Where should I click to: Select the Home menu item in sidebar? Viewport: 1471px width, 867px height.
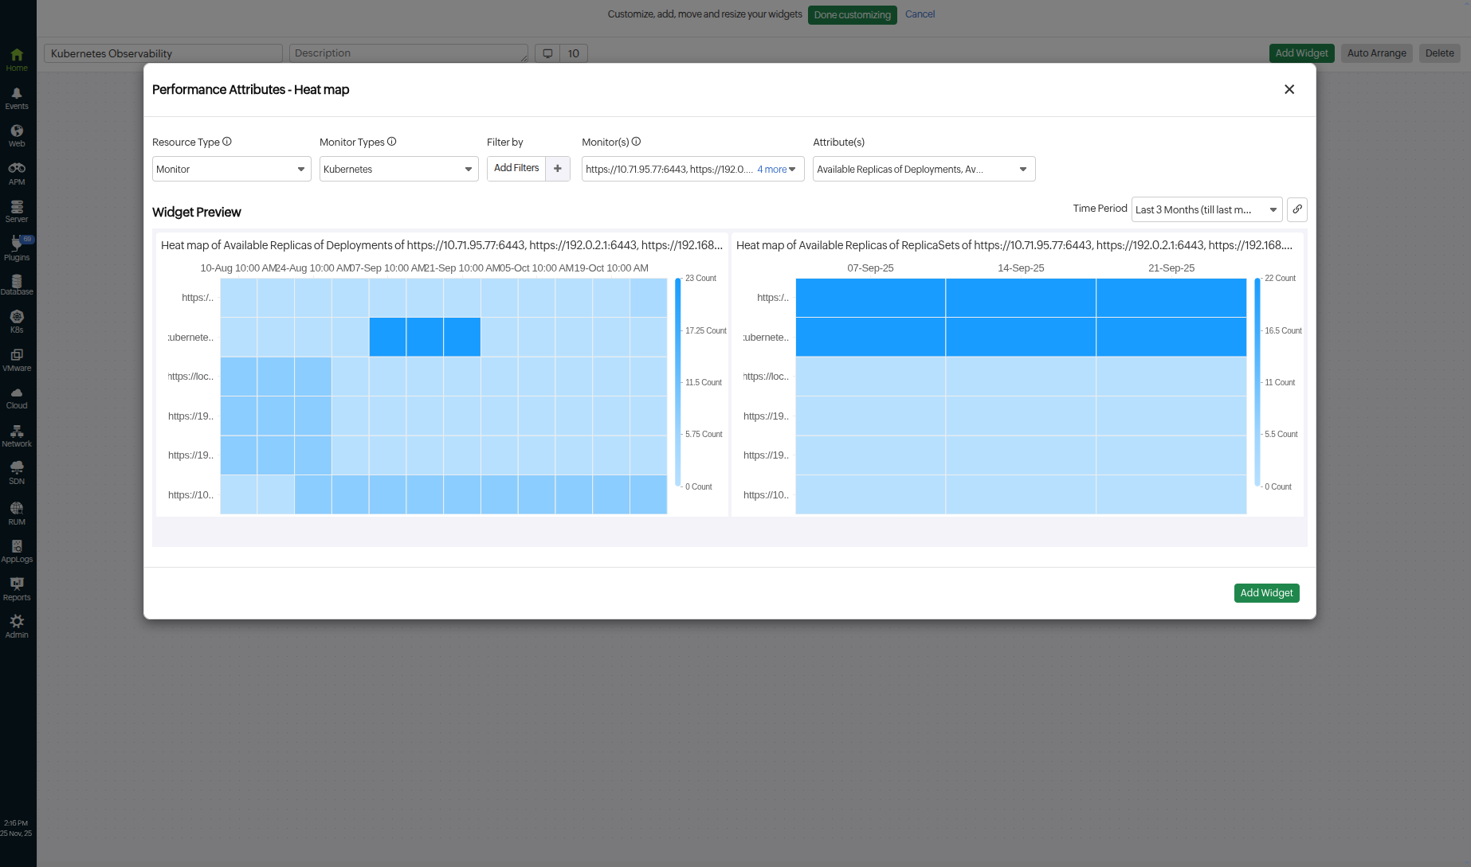17,59
